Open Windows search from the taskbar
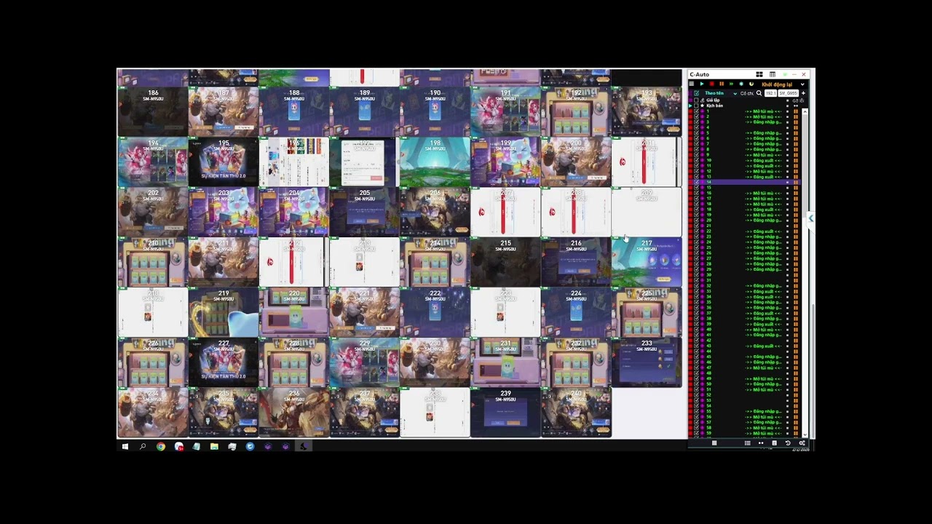 [143, 446]
